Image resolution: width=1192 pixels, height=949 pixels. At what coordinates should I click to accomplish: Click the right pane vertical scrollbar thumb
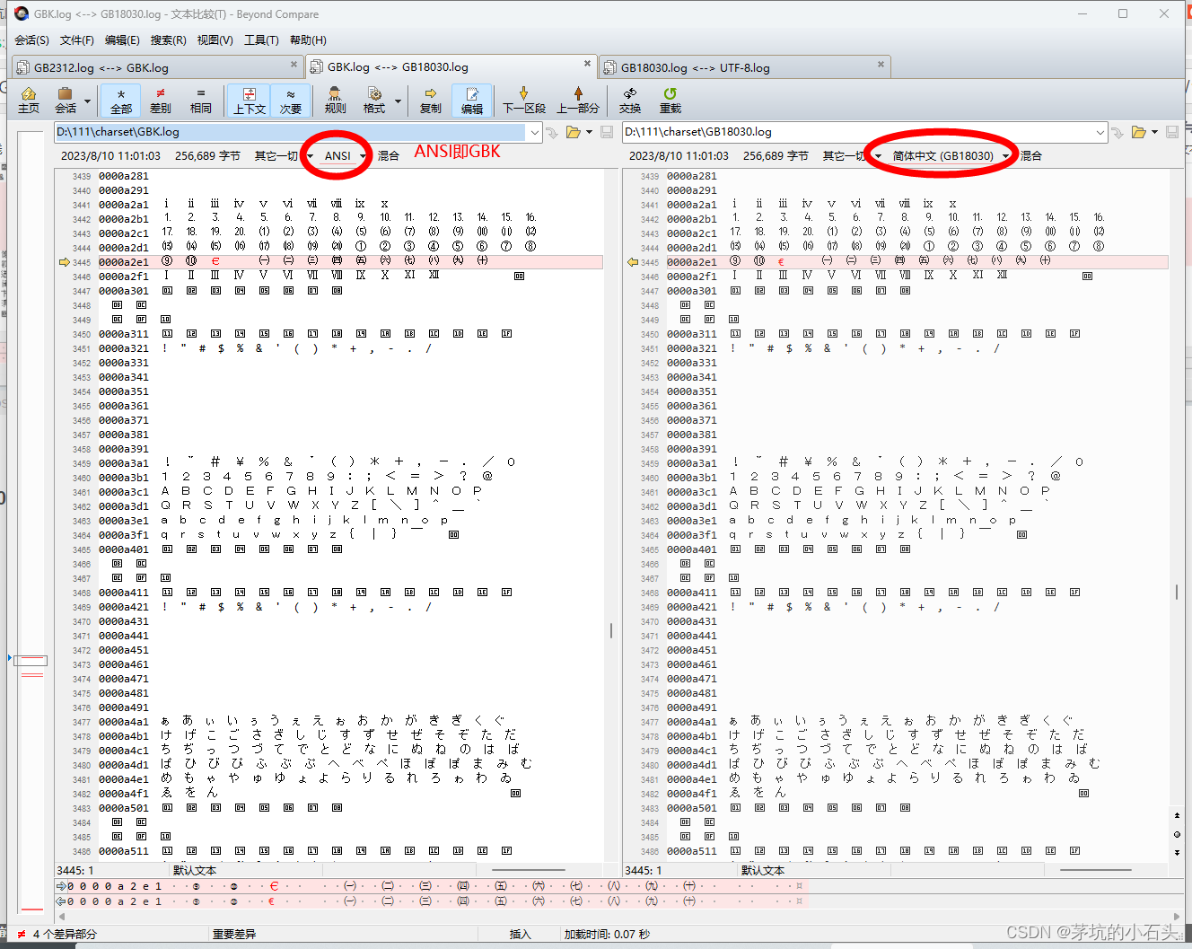(1177, 592)
